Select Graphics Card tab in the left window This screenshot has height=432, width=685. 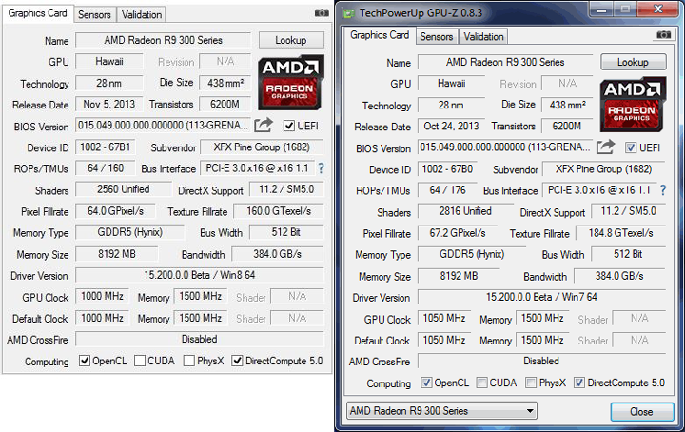point(37,13)
